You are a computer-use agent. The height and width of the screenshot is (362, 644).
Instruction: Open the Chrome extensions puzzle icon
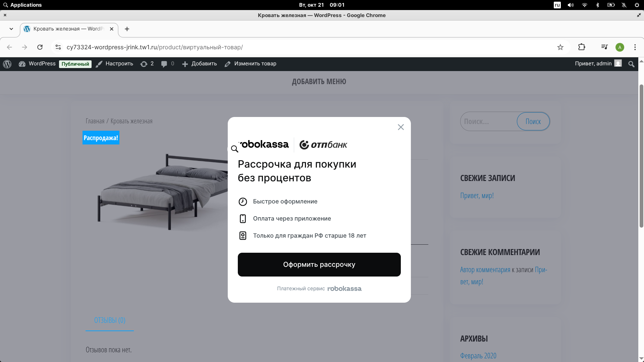click(582, 47)
